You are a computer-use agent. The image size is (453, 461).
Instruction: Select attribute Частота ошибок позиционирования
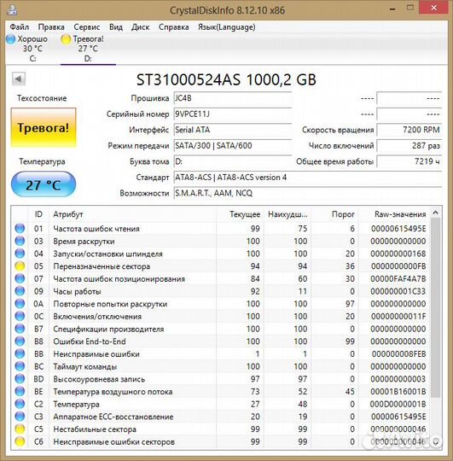click(x=119, y=279)
